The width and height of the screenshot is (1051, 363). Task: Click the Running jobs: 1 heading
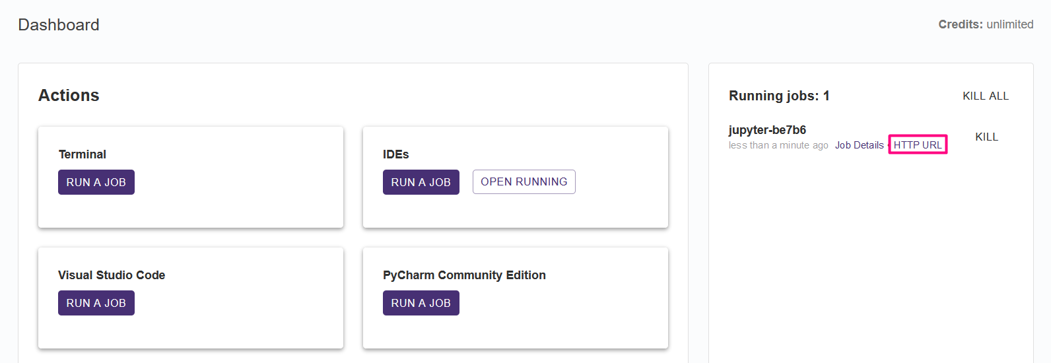[x=779, y=96]
